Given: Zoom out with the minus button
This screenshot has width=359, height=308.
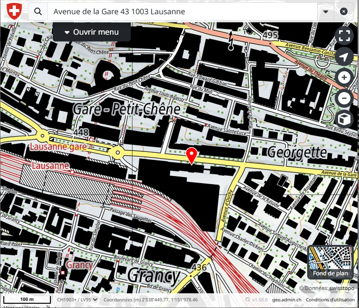Looking at the screenshot, I should coord(344,99).
